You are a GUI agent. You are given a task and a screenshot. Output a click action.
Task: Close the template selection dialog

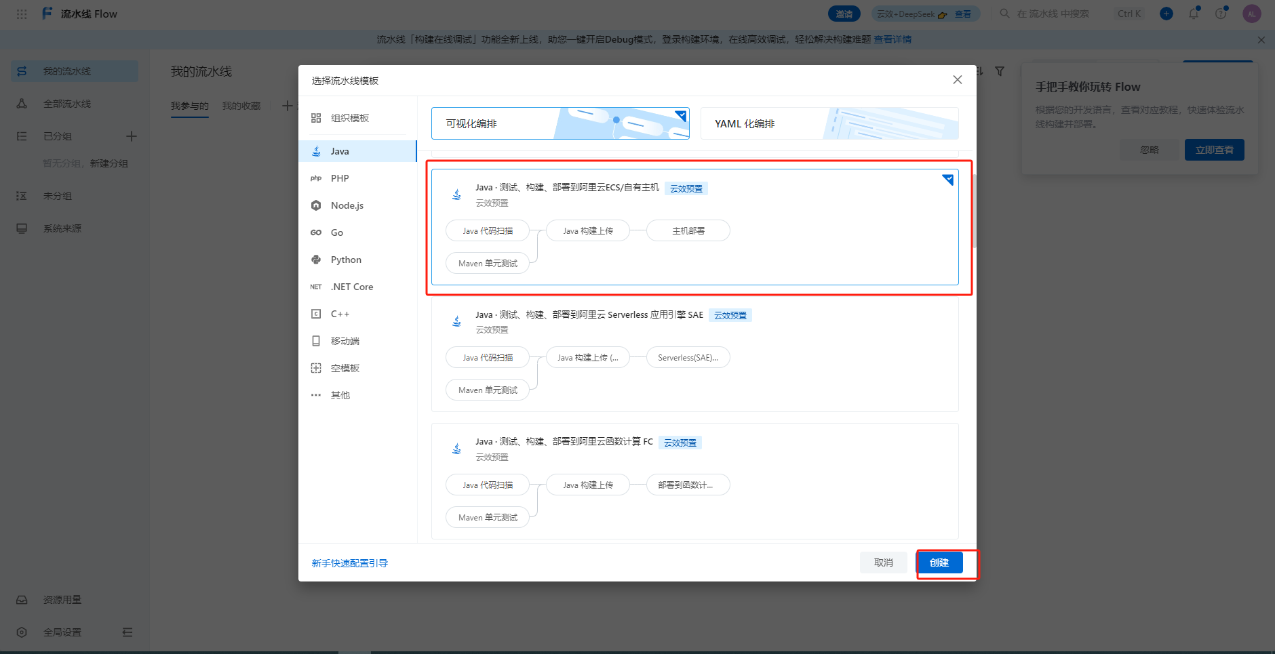[958, 80]
